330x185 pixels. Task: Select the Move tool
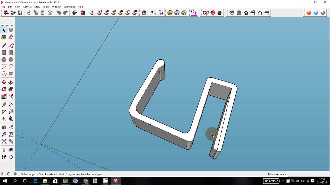click(4, 82)
